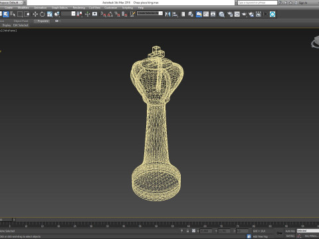Click the Y coordinate input field
This screenshot has height=239, width=319.
click(224, 231)
